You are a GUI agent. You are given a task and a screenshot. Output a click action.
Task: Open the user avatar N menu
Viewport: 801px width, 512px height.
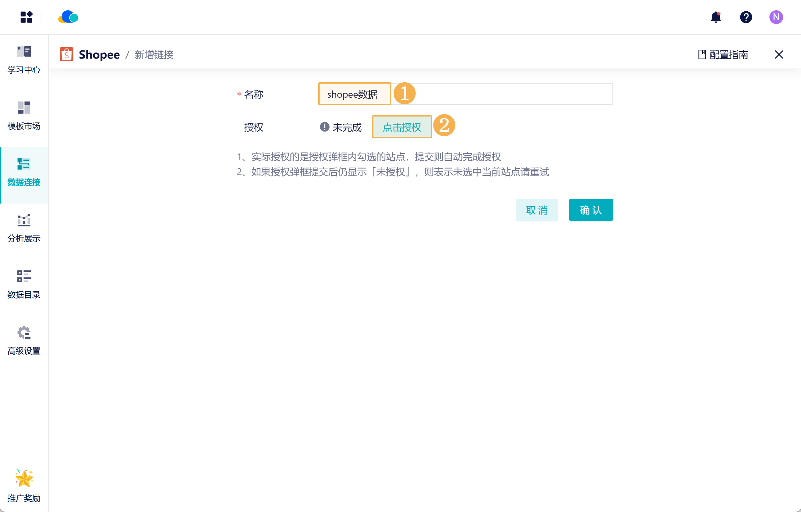tap(776, 17)
